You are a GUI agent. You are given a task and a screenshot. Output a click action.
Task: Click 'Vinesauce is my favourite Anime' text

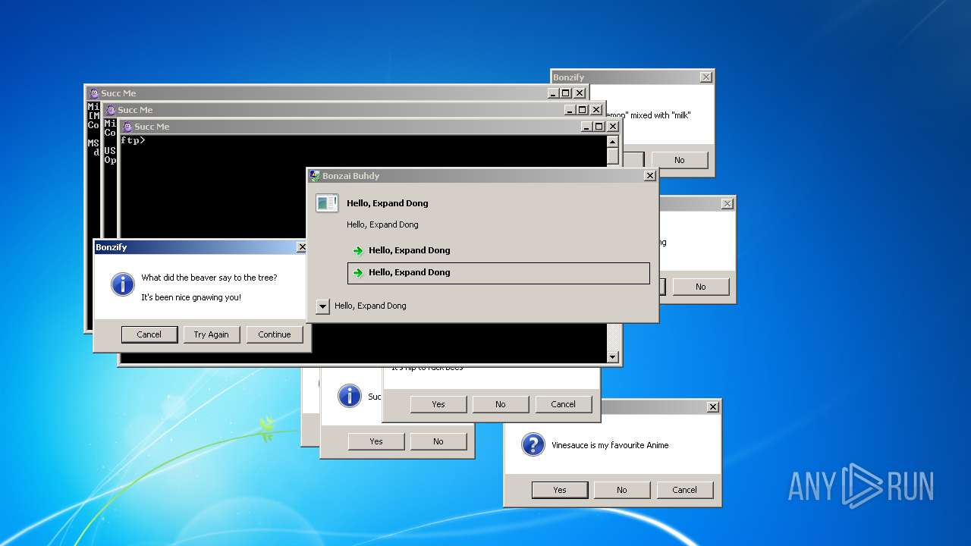pyautogui.click(x=610, y=445)
